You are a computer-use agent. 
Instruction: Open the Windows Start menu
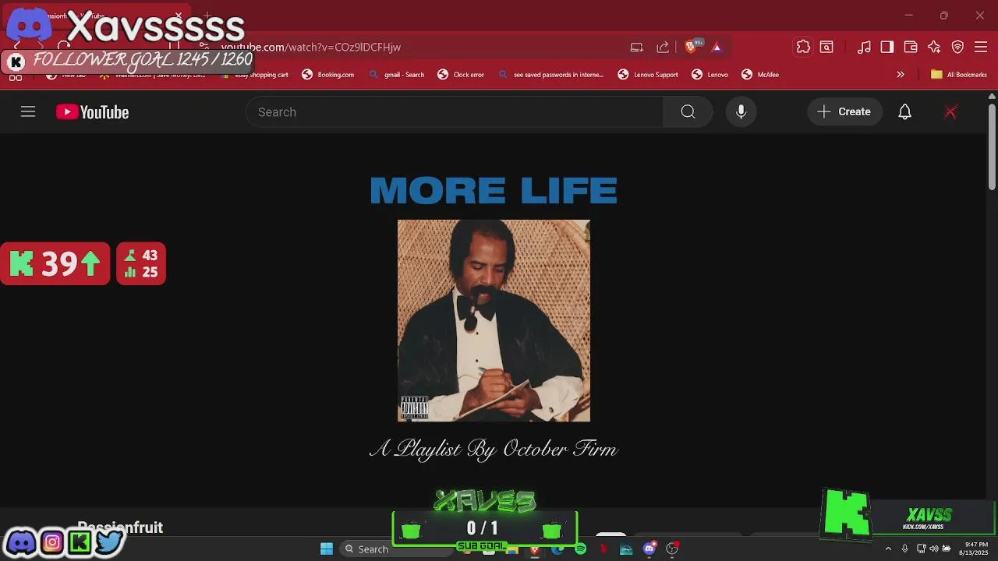coord(327,549)
